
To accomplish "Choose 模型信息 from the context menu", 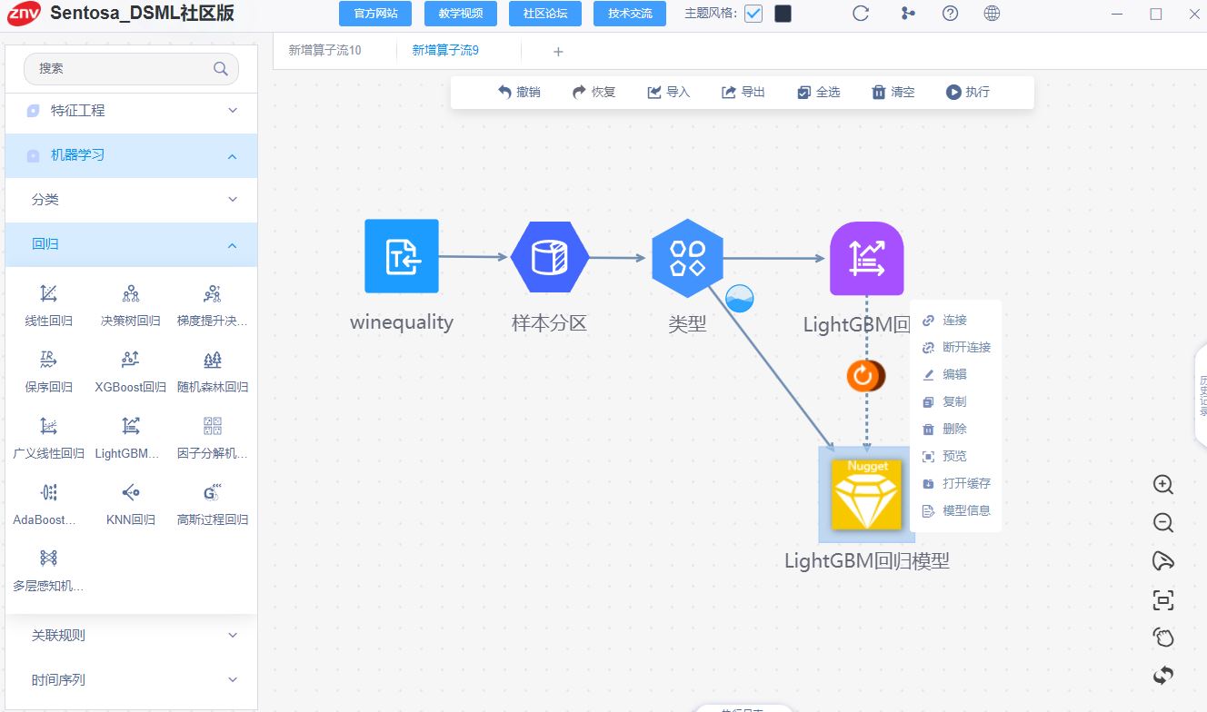I will point(955,510).
